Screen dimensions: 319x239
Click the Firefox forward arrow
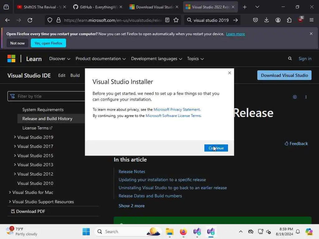(18, 20)
